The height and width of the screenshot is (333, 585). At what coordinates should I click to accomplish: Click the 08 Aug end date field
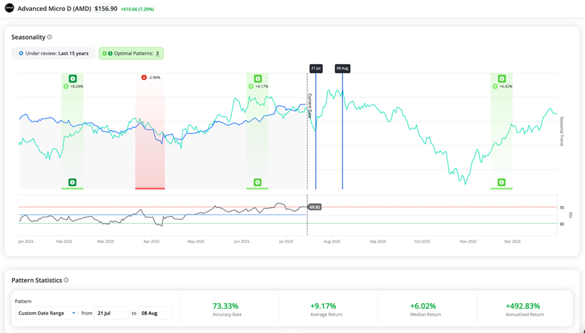tap(155, 313)
